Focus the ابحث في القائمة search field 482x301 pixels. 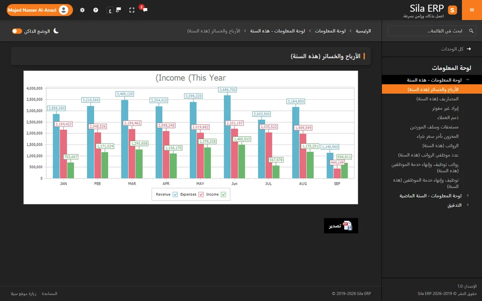(x=432, y=31)
